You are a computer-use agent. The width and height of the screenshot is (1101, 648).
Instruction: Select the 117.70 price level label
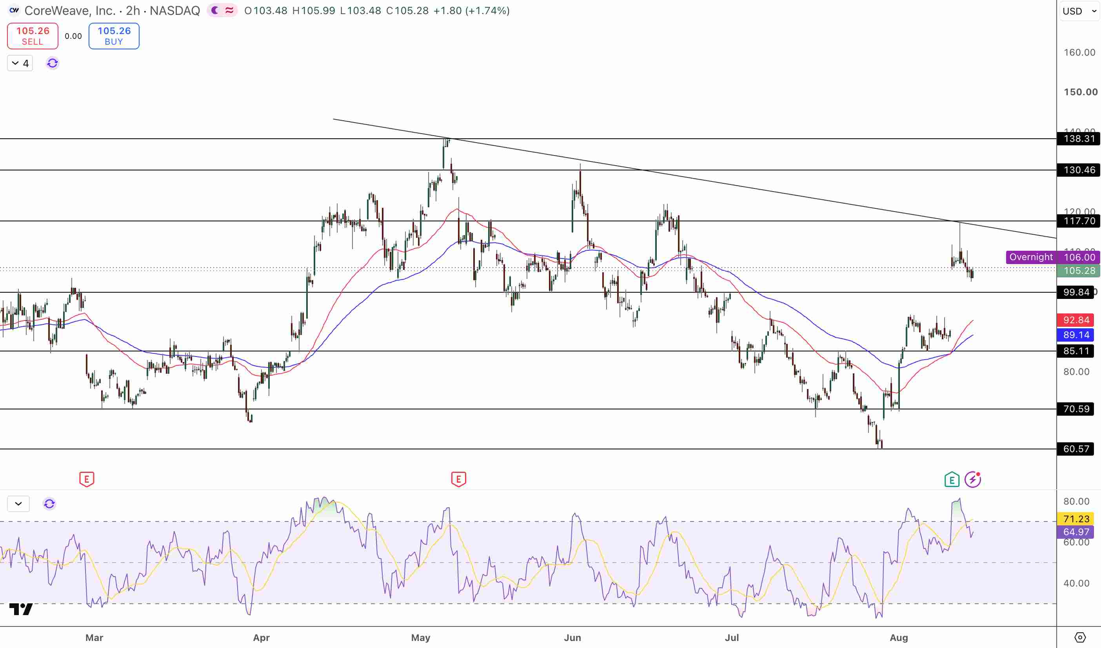pyautogui.click(x=1078, y=221)
